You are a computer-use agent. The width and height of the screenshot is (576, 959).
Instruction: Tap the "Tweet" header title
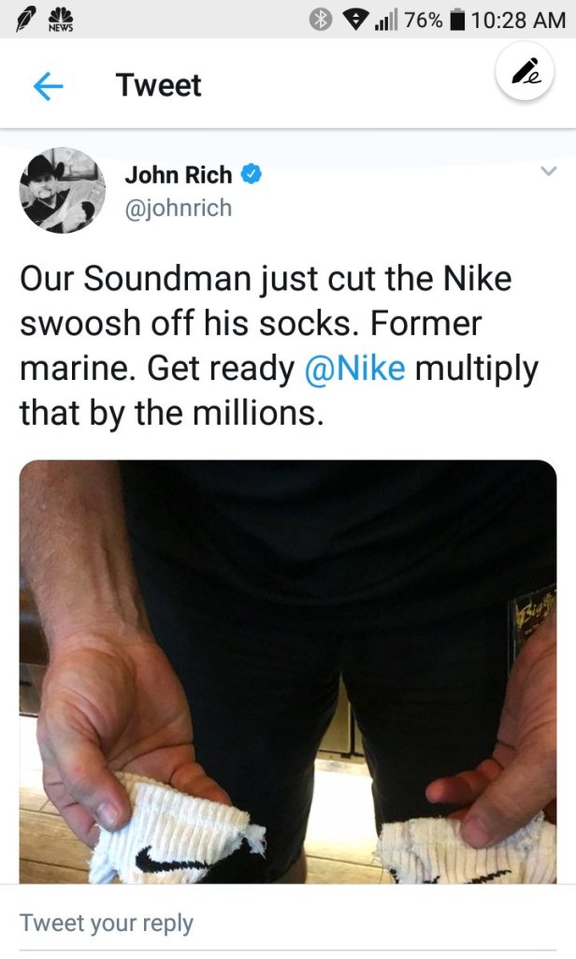[x=158, y=86]
